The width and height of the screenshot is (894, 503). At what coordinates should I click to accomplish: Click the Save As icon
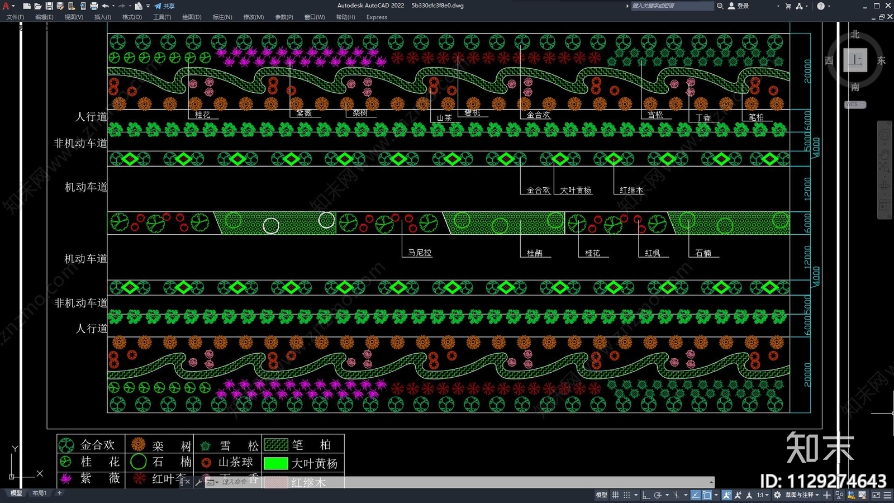60,6
